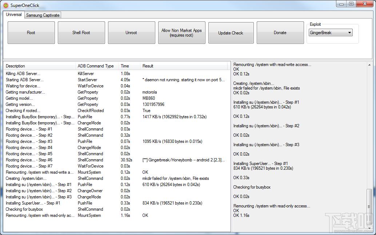Sort by the Description column header

pos(39,66)
